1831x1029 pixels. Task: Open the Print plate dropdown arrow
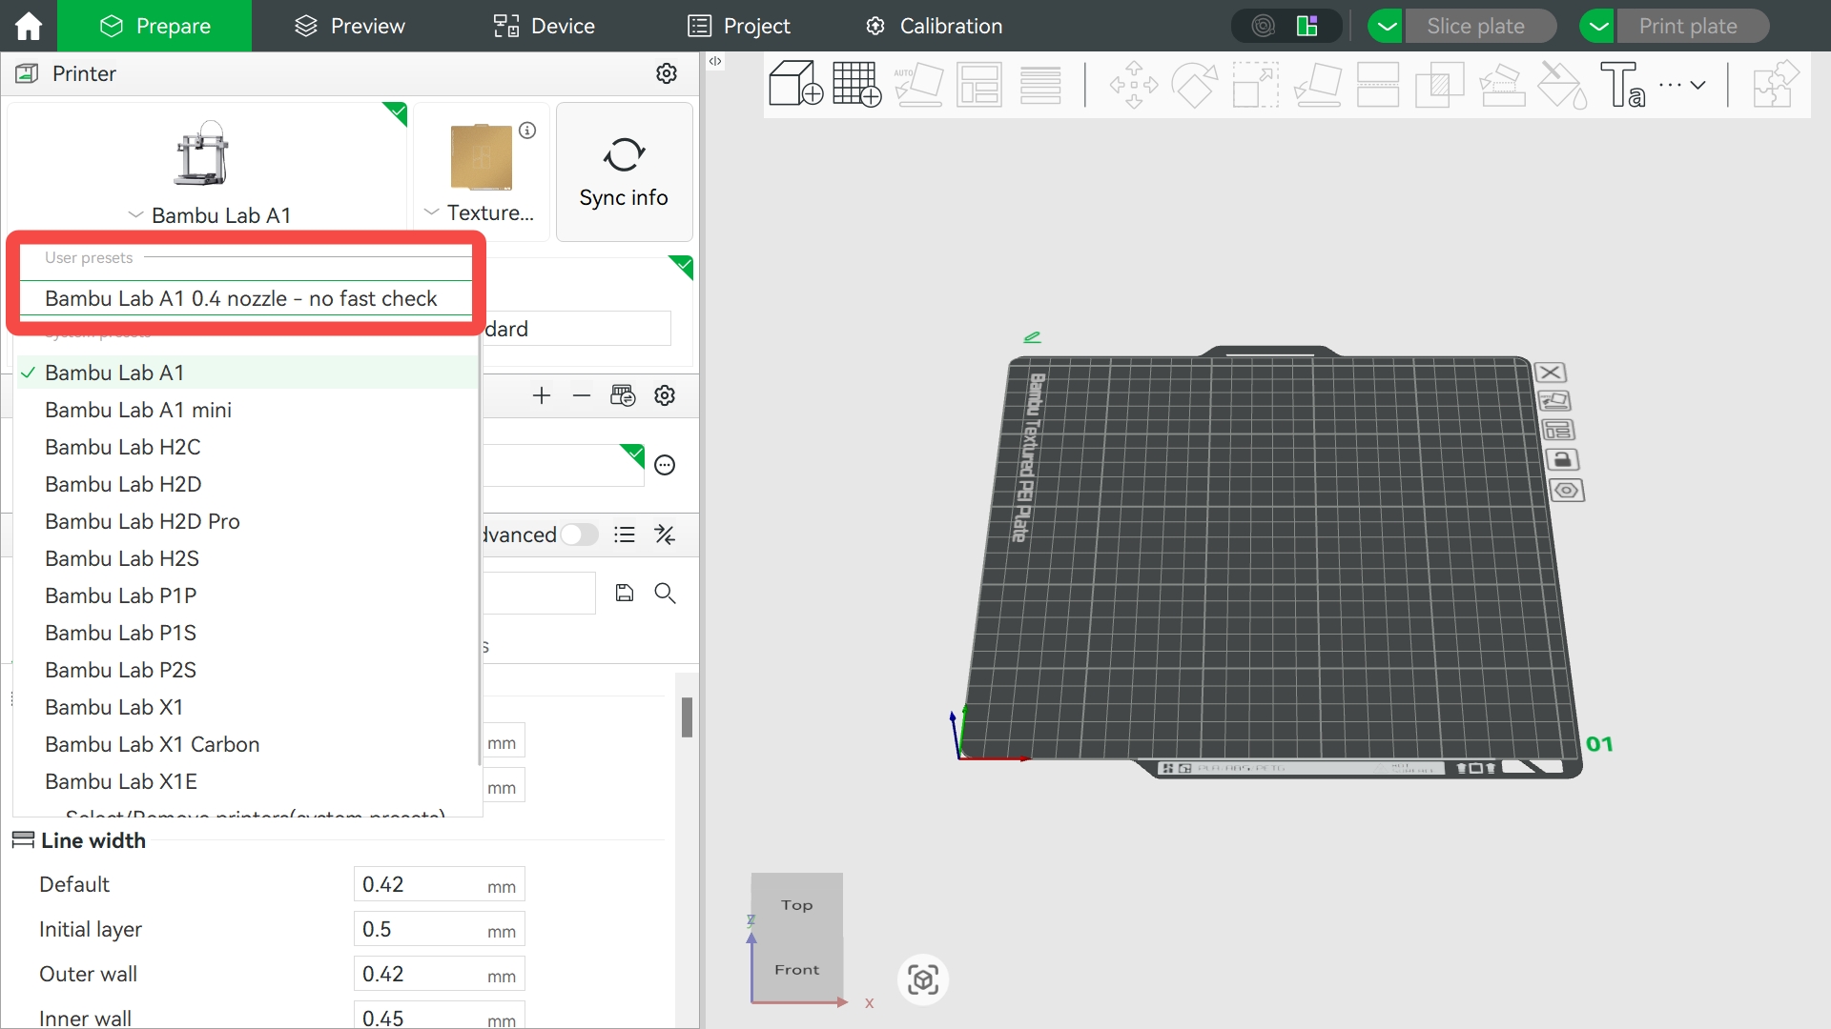click(1598, 26)
